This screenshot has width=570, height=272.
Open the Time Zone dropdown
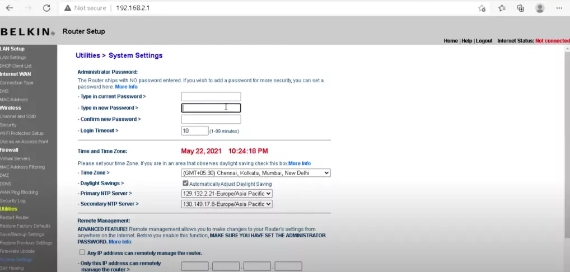pos(255,173)
